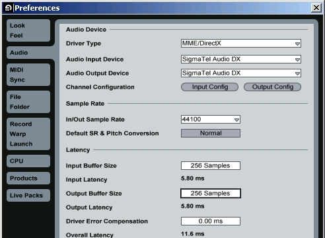The height and width of the screenshot is (238, 325).
Task: Click the Sample Rate section heading
Action: [x=85, y=104]
